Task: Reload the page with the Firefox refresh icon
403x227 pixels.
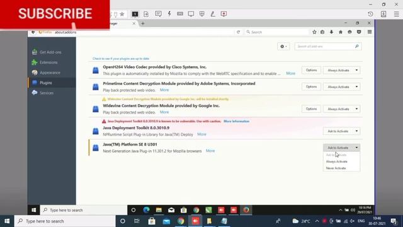Action: pos(238,32)
